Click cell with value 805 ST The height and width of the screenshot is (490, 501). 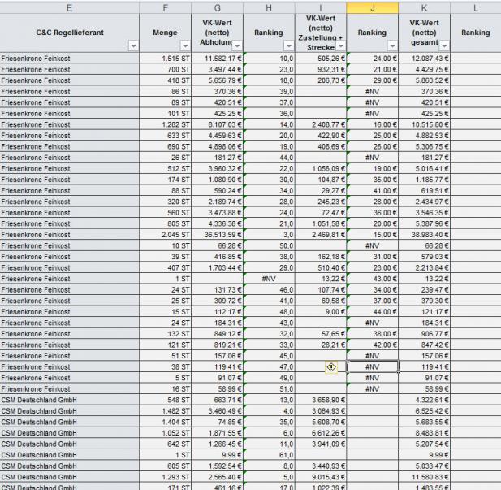(165, 223)
